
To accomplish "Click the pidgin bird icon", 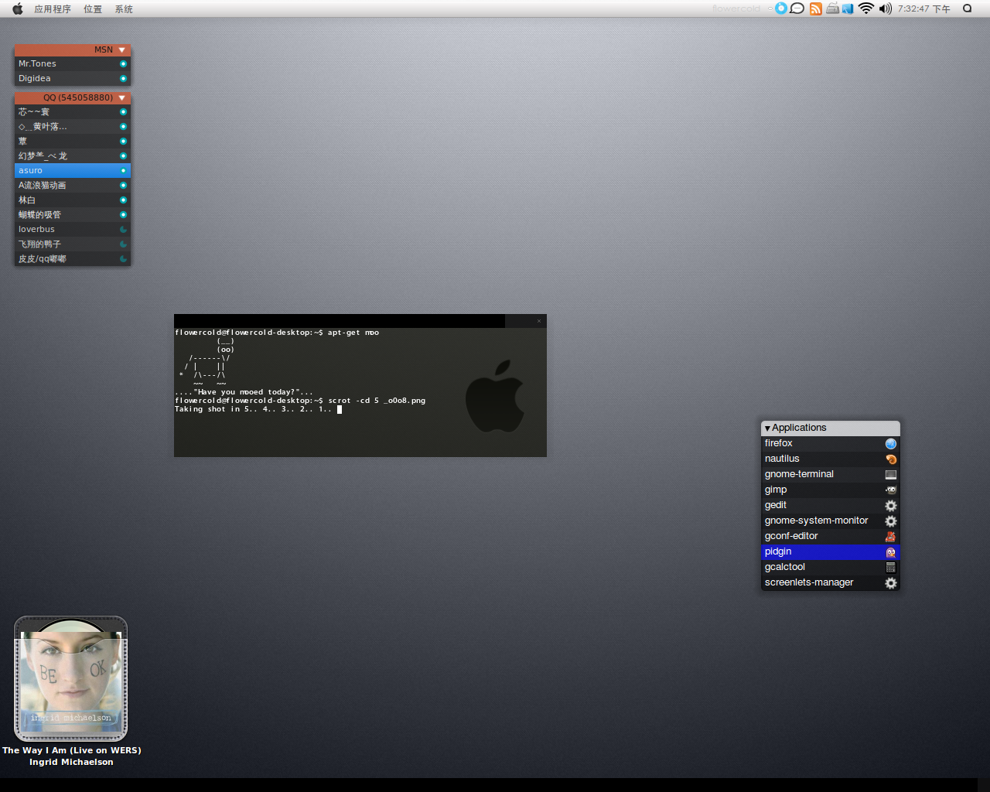I will click(x=891, y=552).
